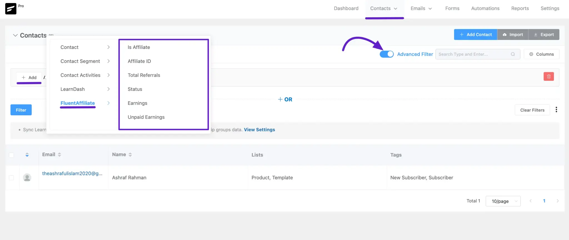The width and height of the screenshot is (569, 240).
Task: Focus the Search Type and Enter field
Action: click(472, 54)
